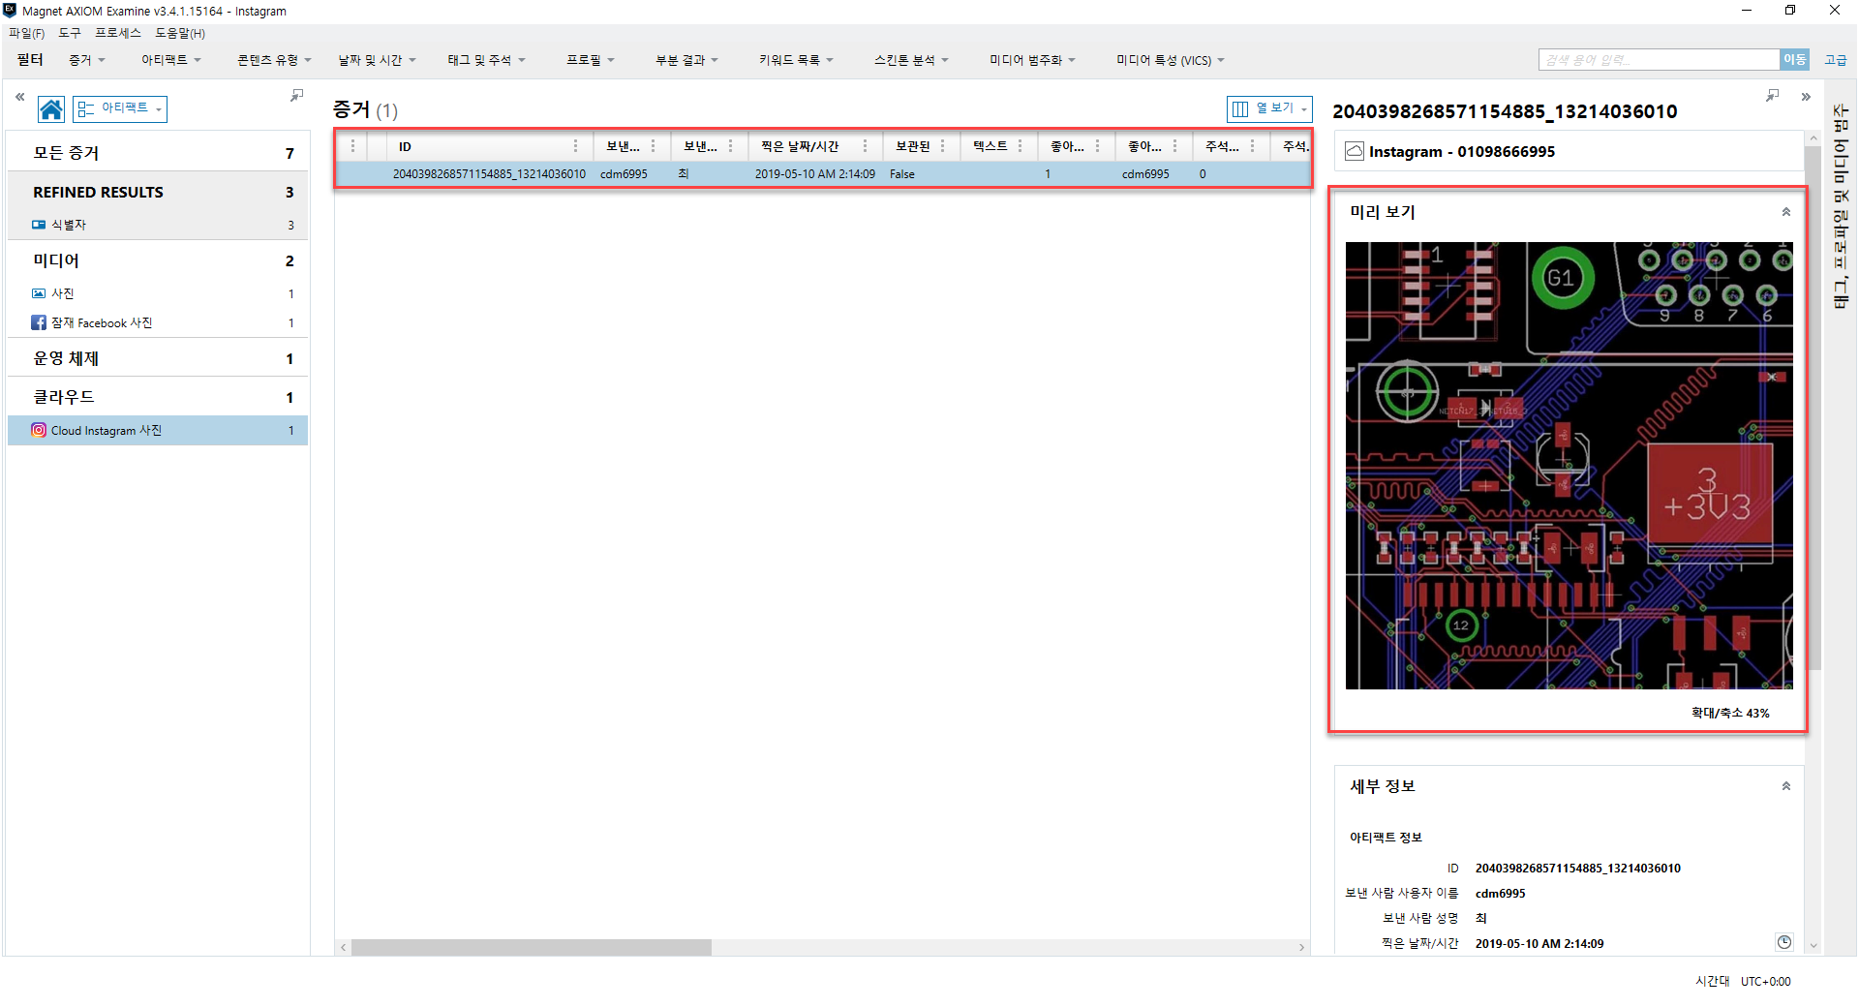This screenshot has height=1007, width=1859.
Task: Open the 미디어 범주화 filter dropdown
Action: (x=1032, y=60)
